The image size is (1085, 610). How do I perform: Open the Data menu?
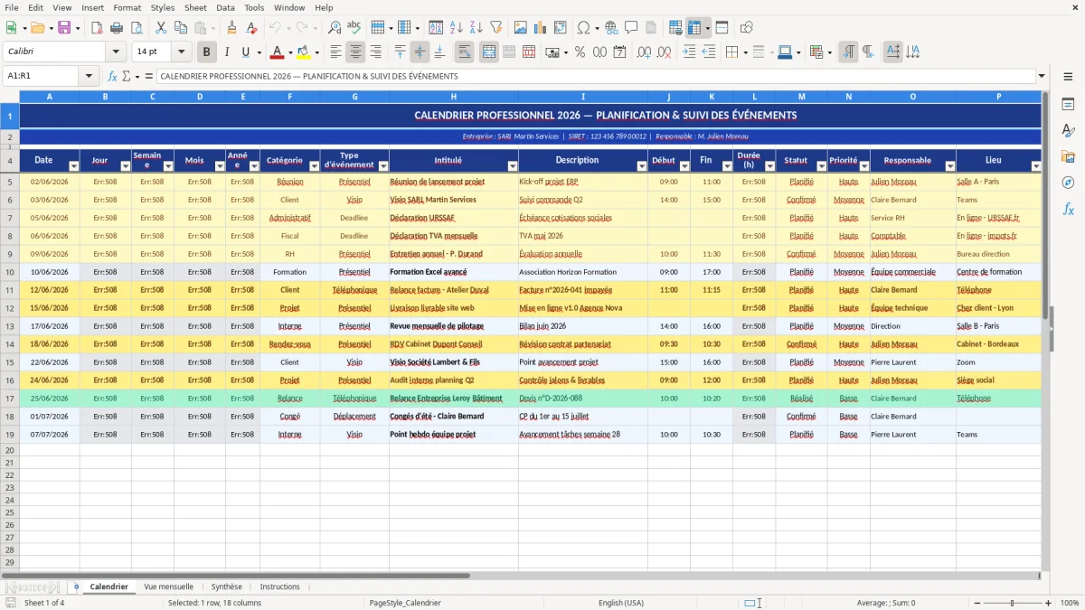click(225, 7)
